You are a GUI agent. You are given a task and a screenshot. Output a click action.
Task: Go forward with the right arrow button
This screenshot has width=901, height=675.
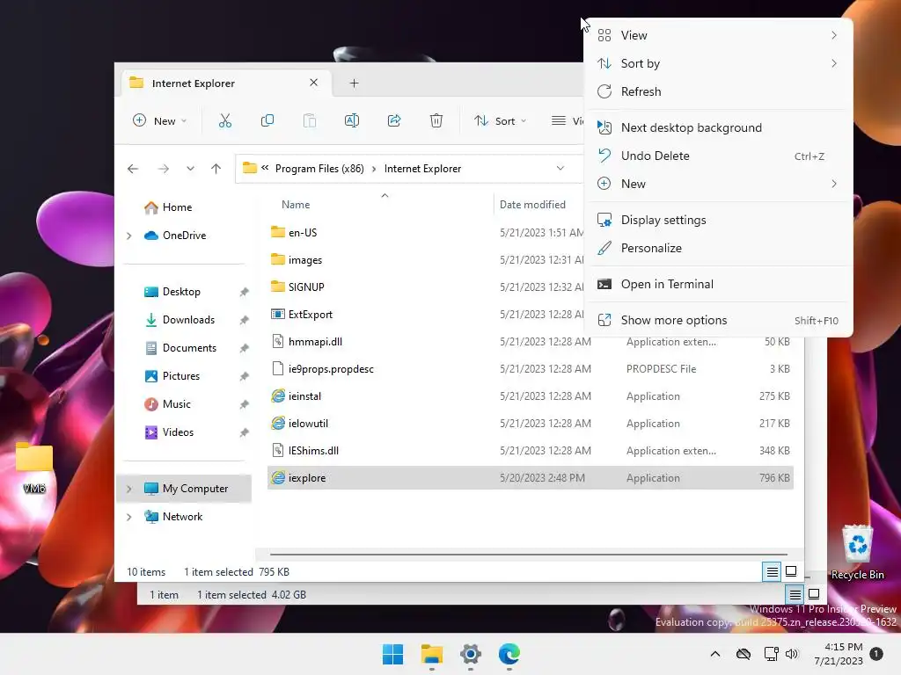coord(163,169)
